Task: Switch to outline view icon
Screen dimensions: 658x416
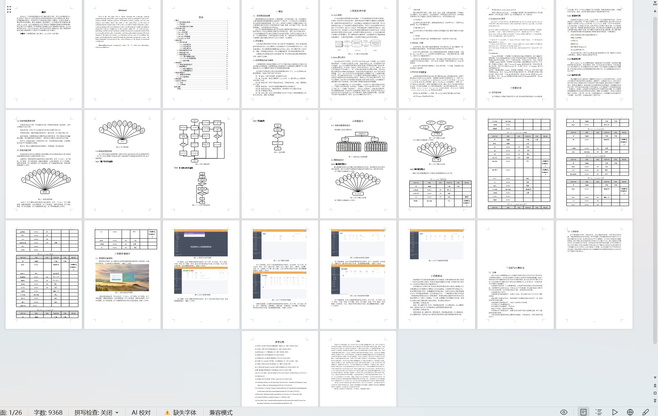Action: tap(599, 412)
